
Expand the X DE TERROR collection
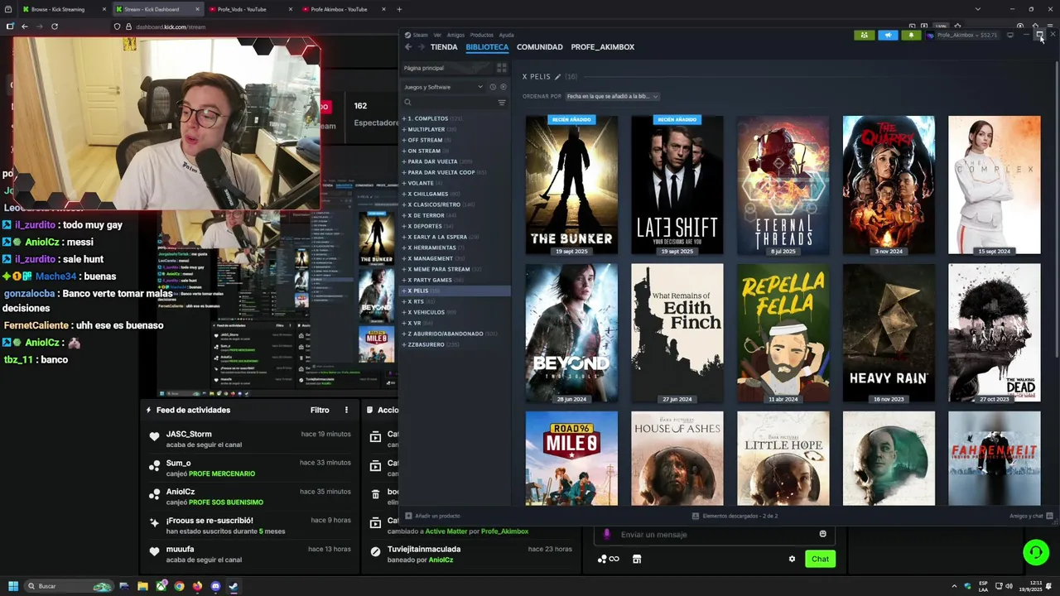[404, 215]
